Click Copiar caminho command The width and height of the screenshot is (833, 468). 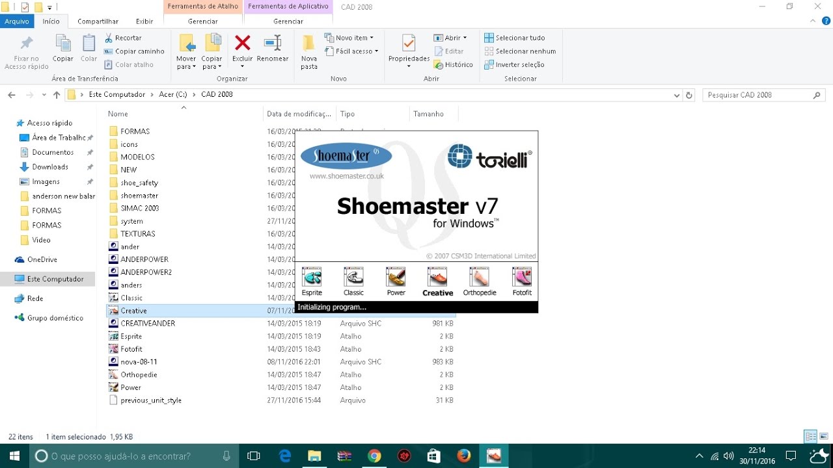(134, 51)
